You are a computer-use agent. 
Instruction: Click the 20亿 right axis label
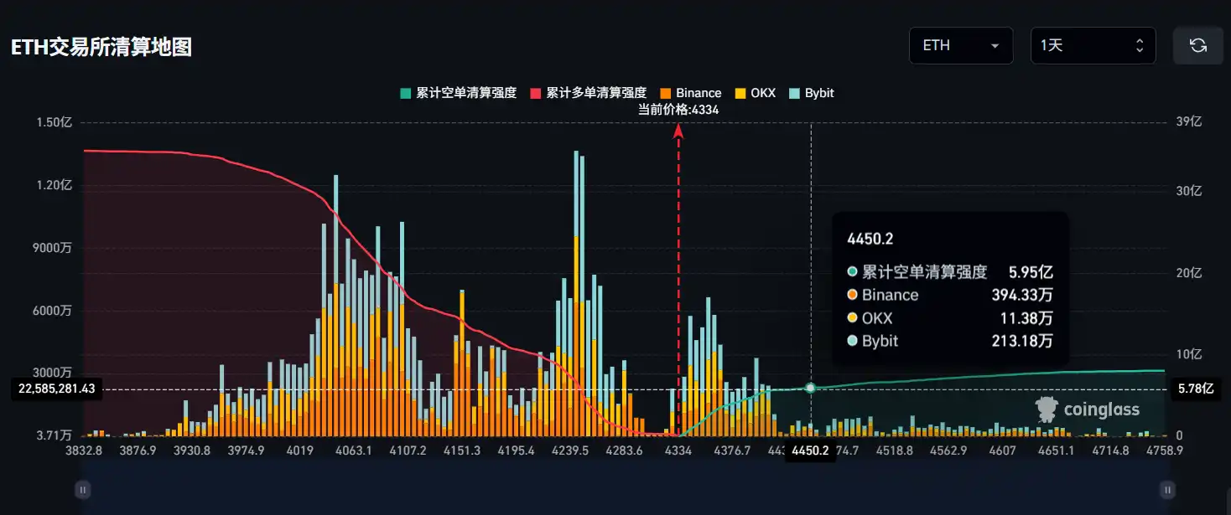click(x=1191, y=273)
